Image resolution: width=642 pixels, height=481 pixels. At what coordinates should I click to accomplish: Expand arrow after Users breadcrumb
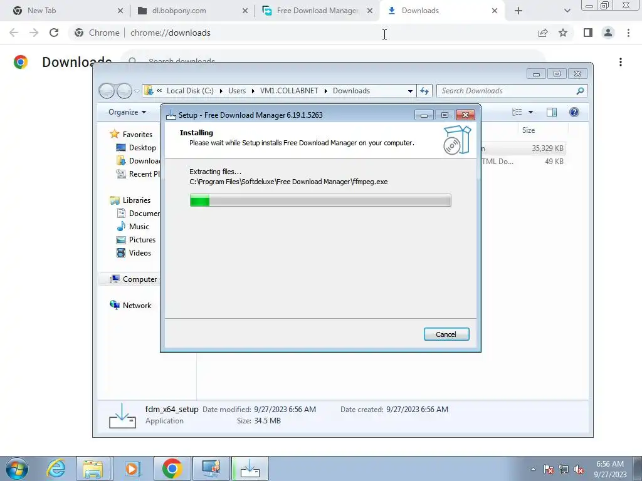pos(253,91)
